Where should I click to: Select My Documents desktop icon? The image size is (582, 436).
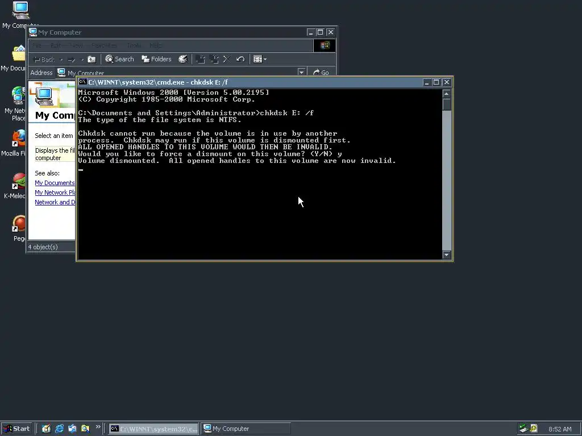(x=14, y=58)
